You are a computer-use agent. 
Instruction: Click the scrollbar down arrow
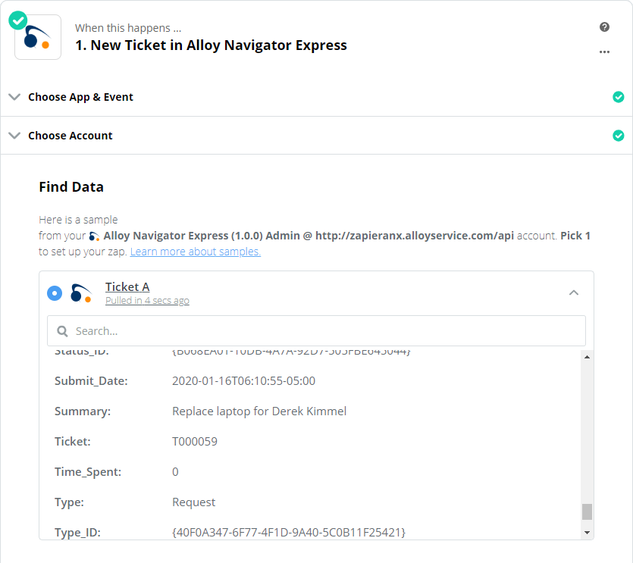click(588, 530)
